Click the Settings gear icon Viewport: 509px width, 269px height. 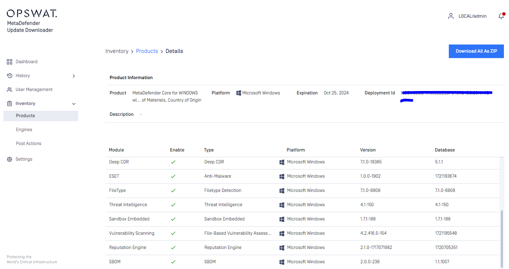[x=10, y=159]
